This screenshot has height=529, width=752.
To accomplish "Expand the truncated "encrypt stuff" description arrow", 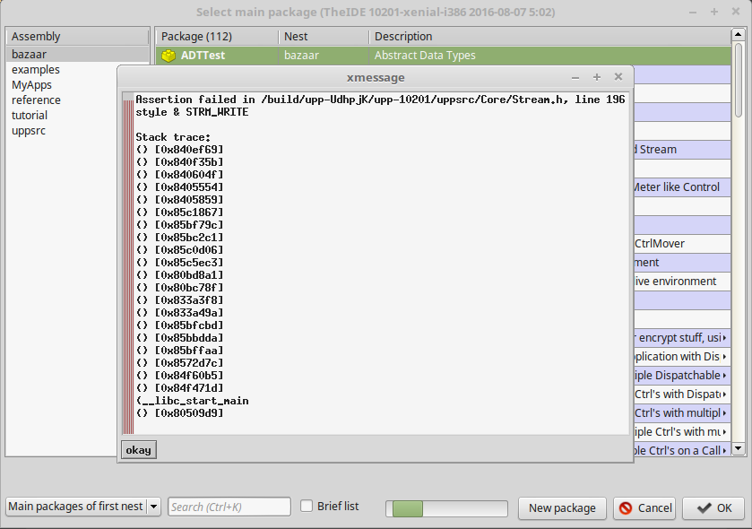I will (724, 338).
